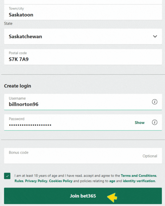Click the green checkmark icon in the age checkbox
The width and height of the screenshot is (165, 206).
[7, 175]
